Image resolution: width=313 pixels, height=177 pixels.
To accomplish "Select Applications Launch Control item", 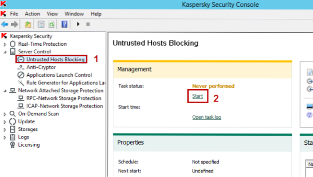I will [x=59, y=75].
